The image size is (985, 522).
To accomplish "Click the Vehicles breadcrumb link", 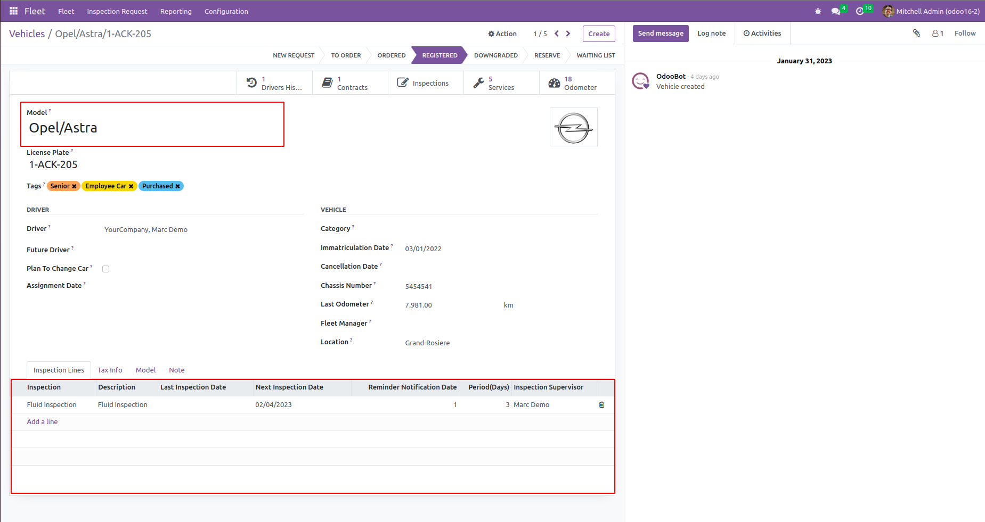I will [x=27, y=34].
